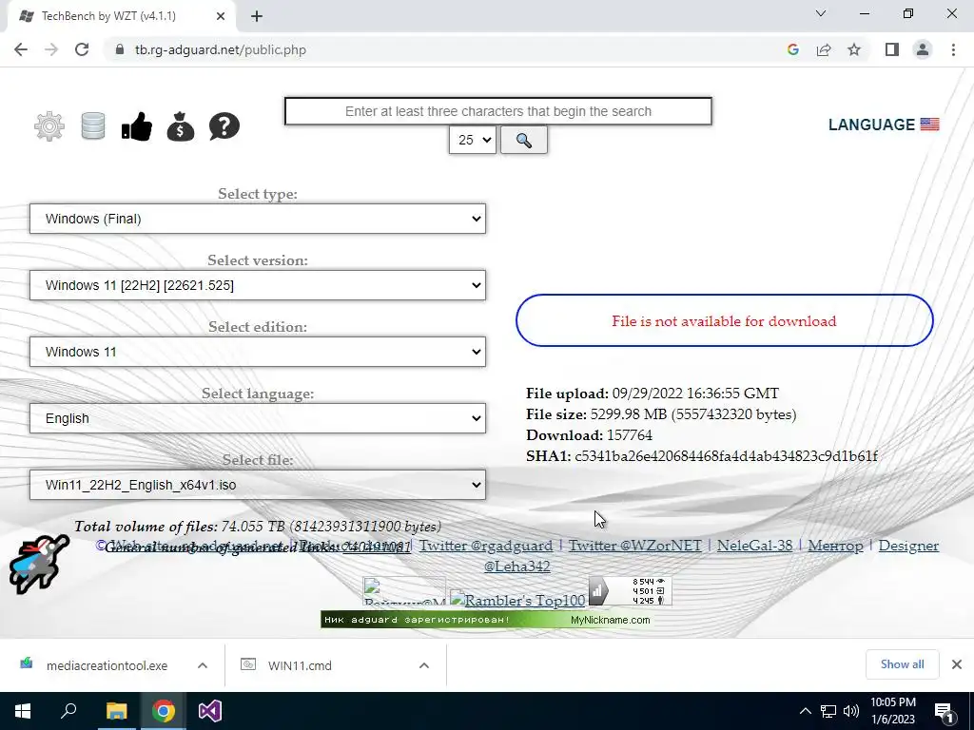Viewport: 974px width, 730px height.
Task: Click the MyNickname.com adguard banner
Action: pyautogui.click(x=487, y=620)
